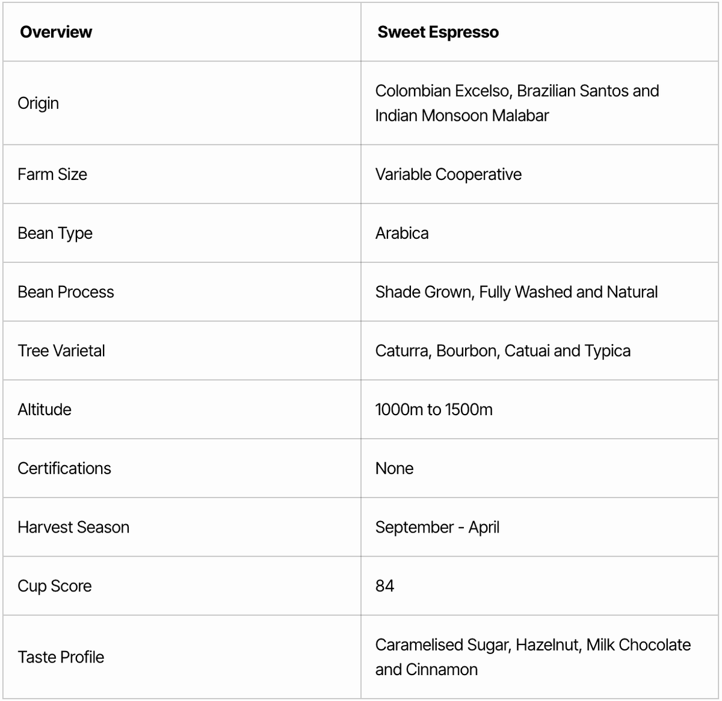Select the Origin row label
The height and width of the screenshot is (701, 722).
click(x=39, y=103)
